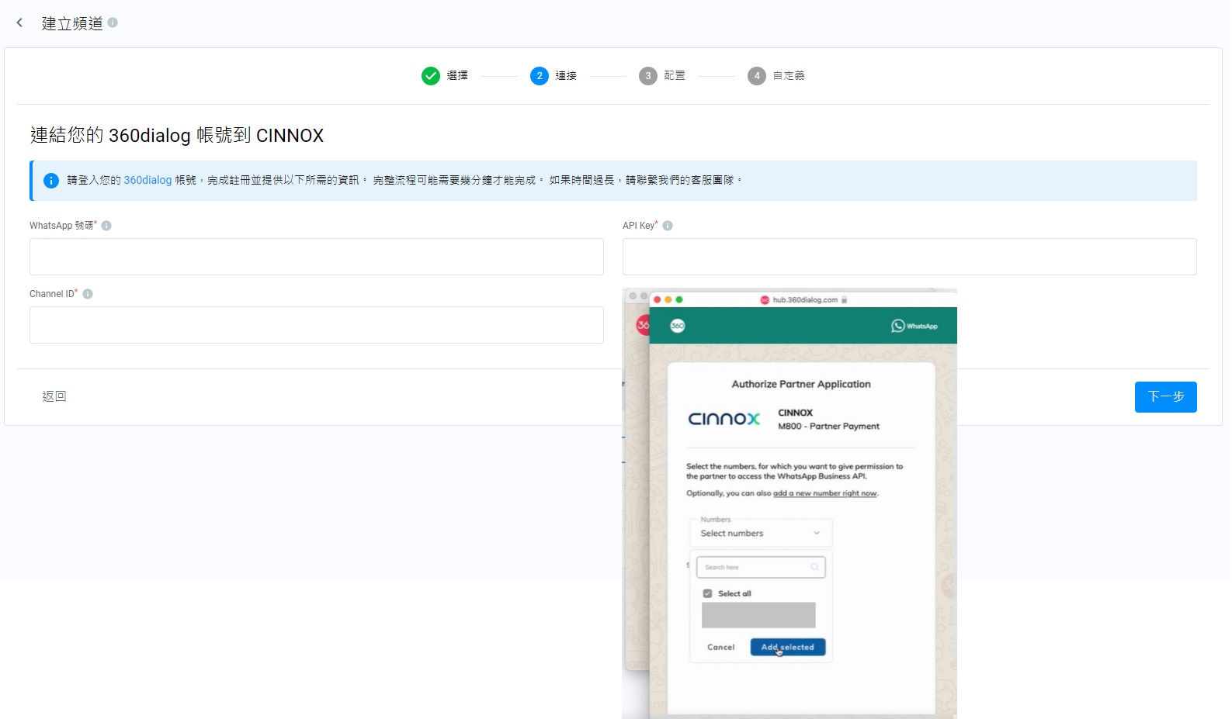Click the 360 logo in the green header
The image size is (1232, 719).
(x=678, y=326)
